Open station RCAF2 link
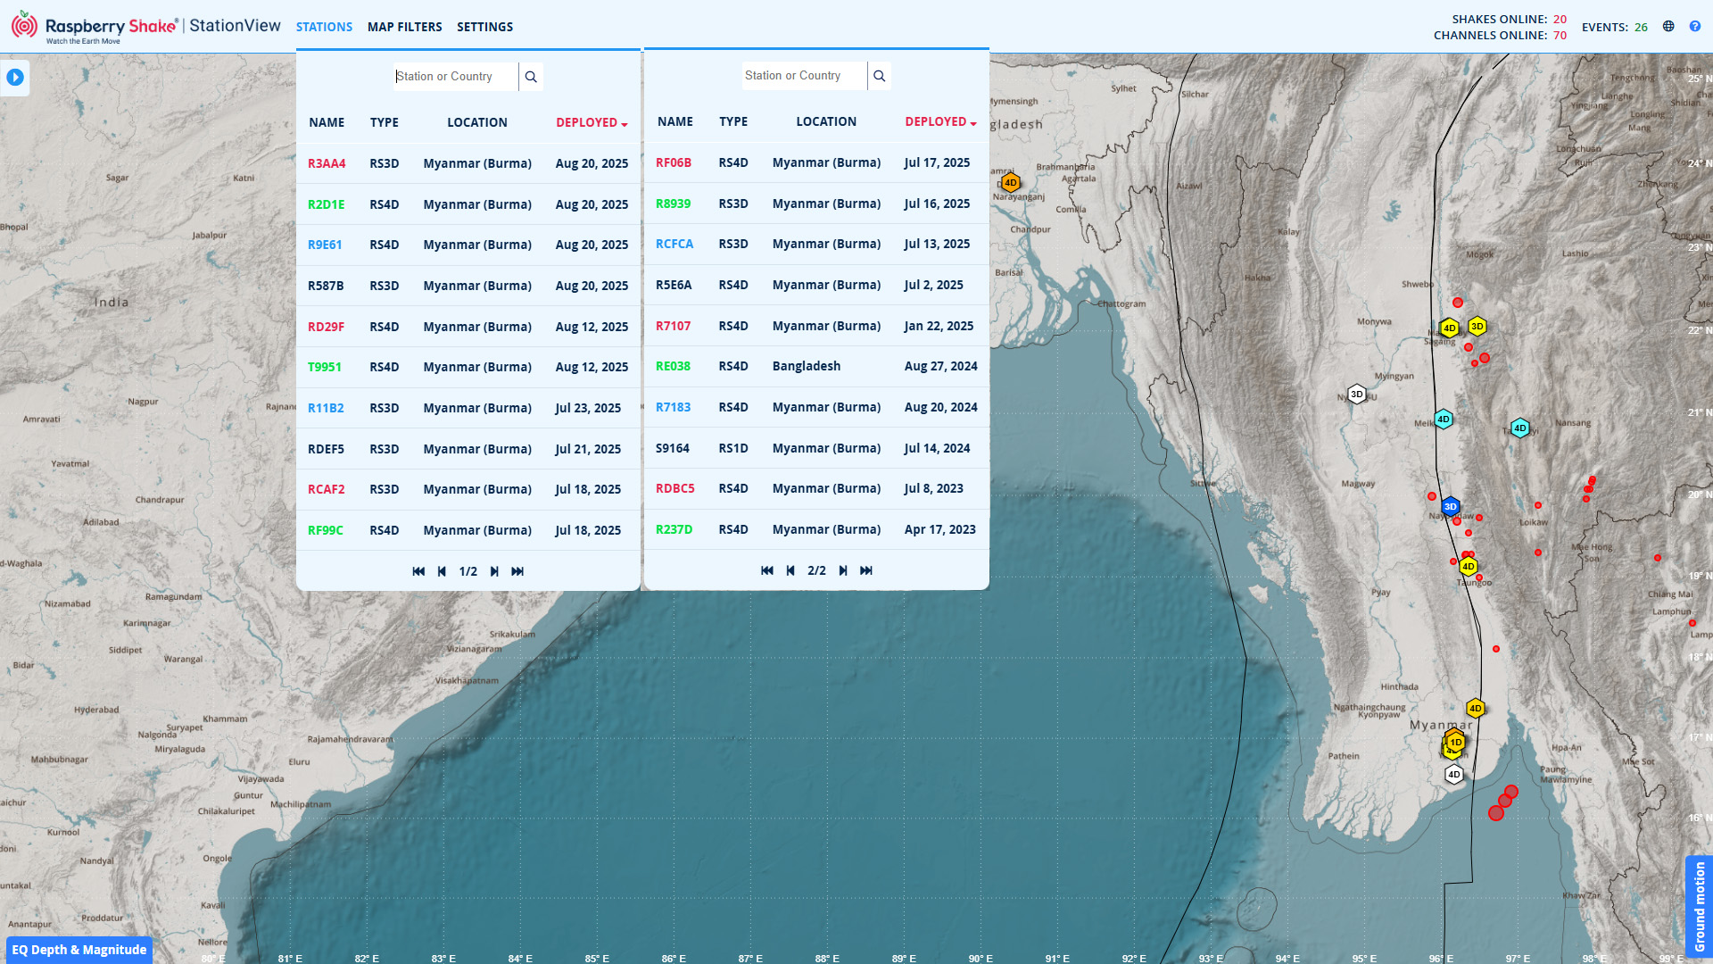Viewport: 1713px width, 964px height. pyautogui.click(x=326, y=490)
